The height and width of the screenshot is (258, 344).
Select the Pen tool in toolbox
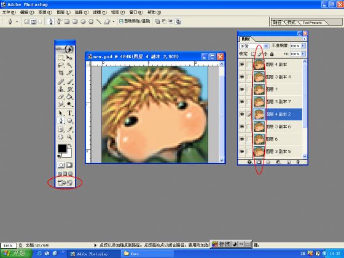(61, 120)
